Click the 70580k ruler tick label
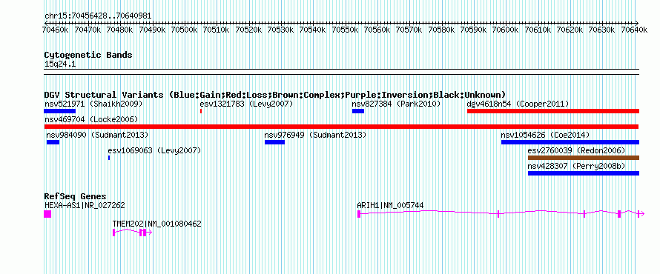 pos(441,30)
